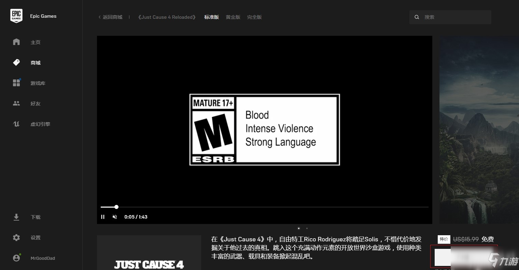The image size is (519, 270).
Task: Click the 虚幻引擎 sidebar label
Action: (x=40, y=124)
